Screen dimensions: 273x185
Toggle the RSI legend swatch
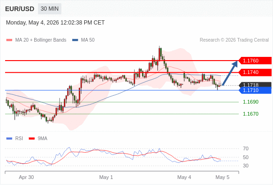point(9,139)
